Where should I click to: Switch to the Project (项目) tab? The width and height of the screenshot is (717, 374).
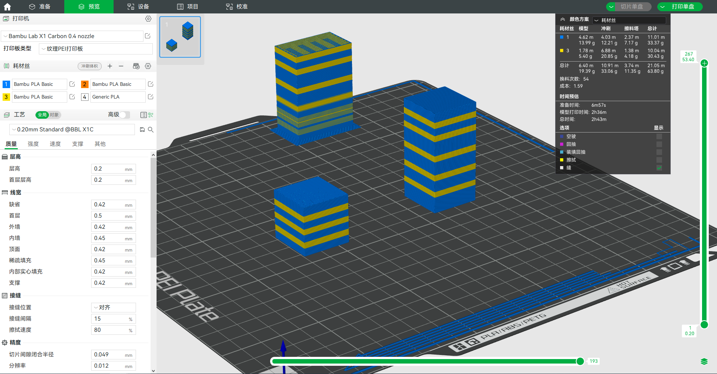pos(188,7)
